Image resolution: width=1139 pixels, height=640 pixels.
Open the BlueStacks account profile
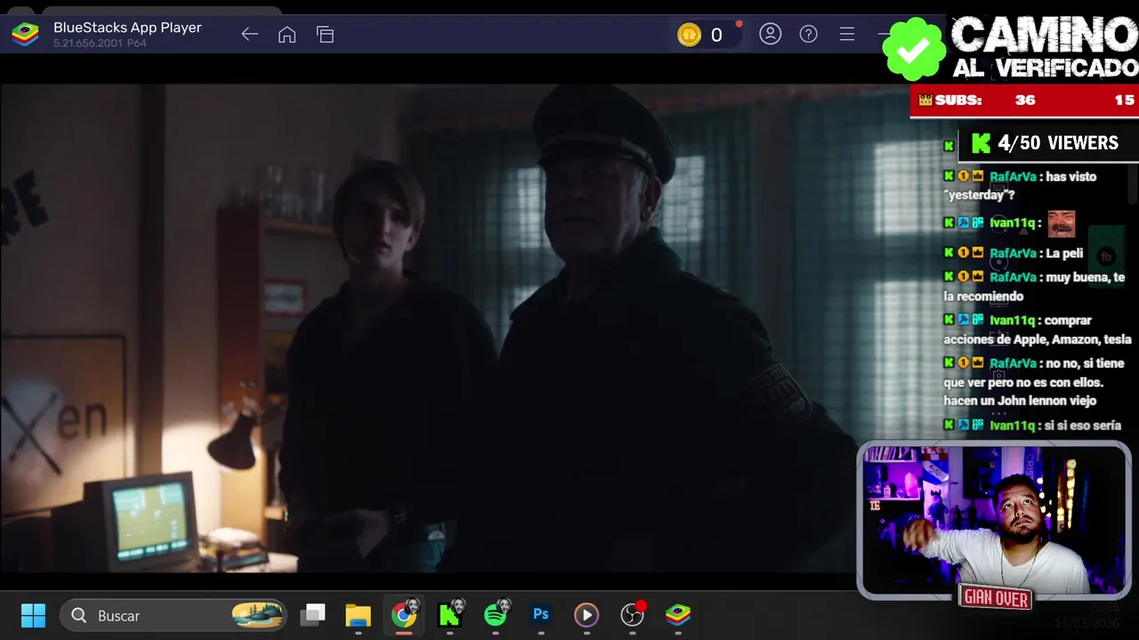pos(771,34)
